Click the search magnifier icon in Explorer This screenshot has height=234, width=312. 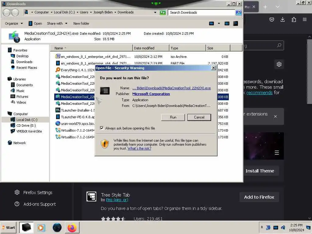pyautogui.click(x=238, y=12)
